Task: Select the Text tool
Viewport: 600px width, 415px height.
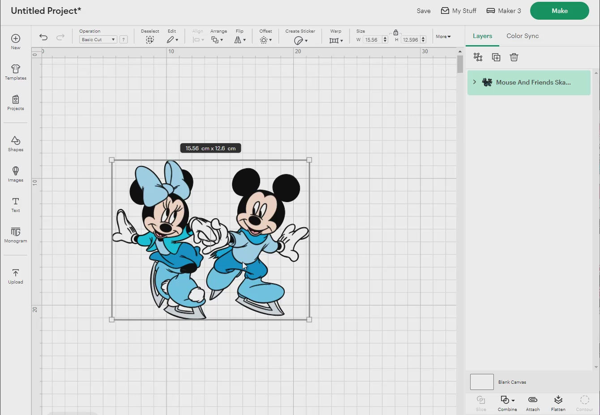Action: click(x=16, y=204)
